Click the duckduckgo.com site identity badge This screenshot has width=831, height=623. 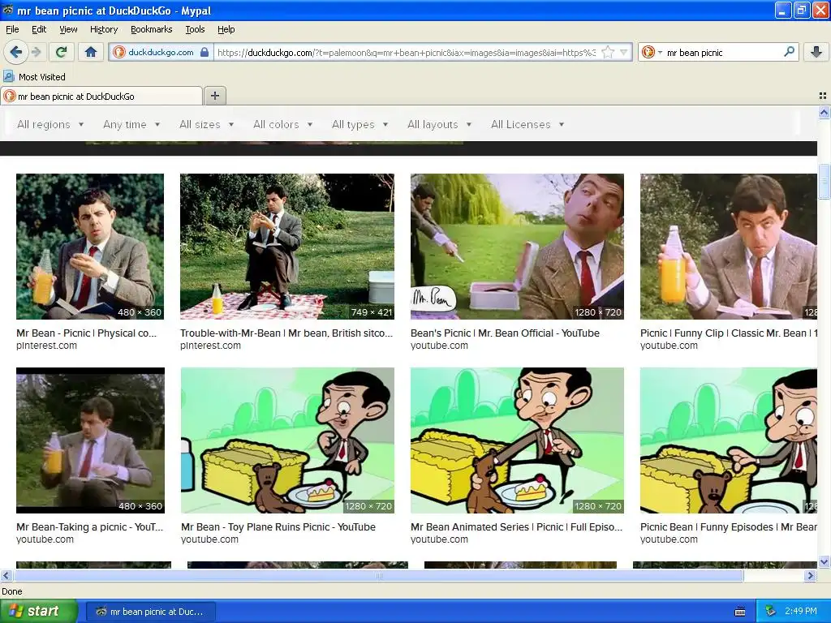pyautogui.click(x=161, y=52)
